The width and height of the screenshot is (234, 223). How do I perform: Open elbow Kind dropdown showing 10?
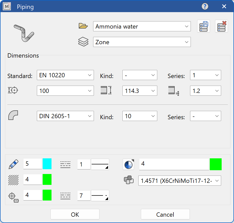pos(140,116)
